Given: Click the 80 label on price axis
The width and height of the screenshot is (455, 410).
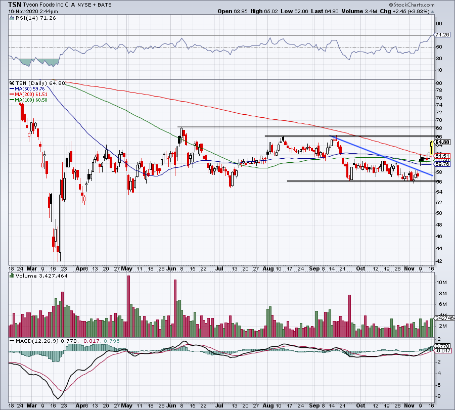Looking at the screenshot, I should click(x=439, y=83).
